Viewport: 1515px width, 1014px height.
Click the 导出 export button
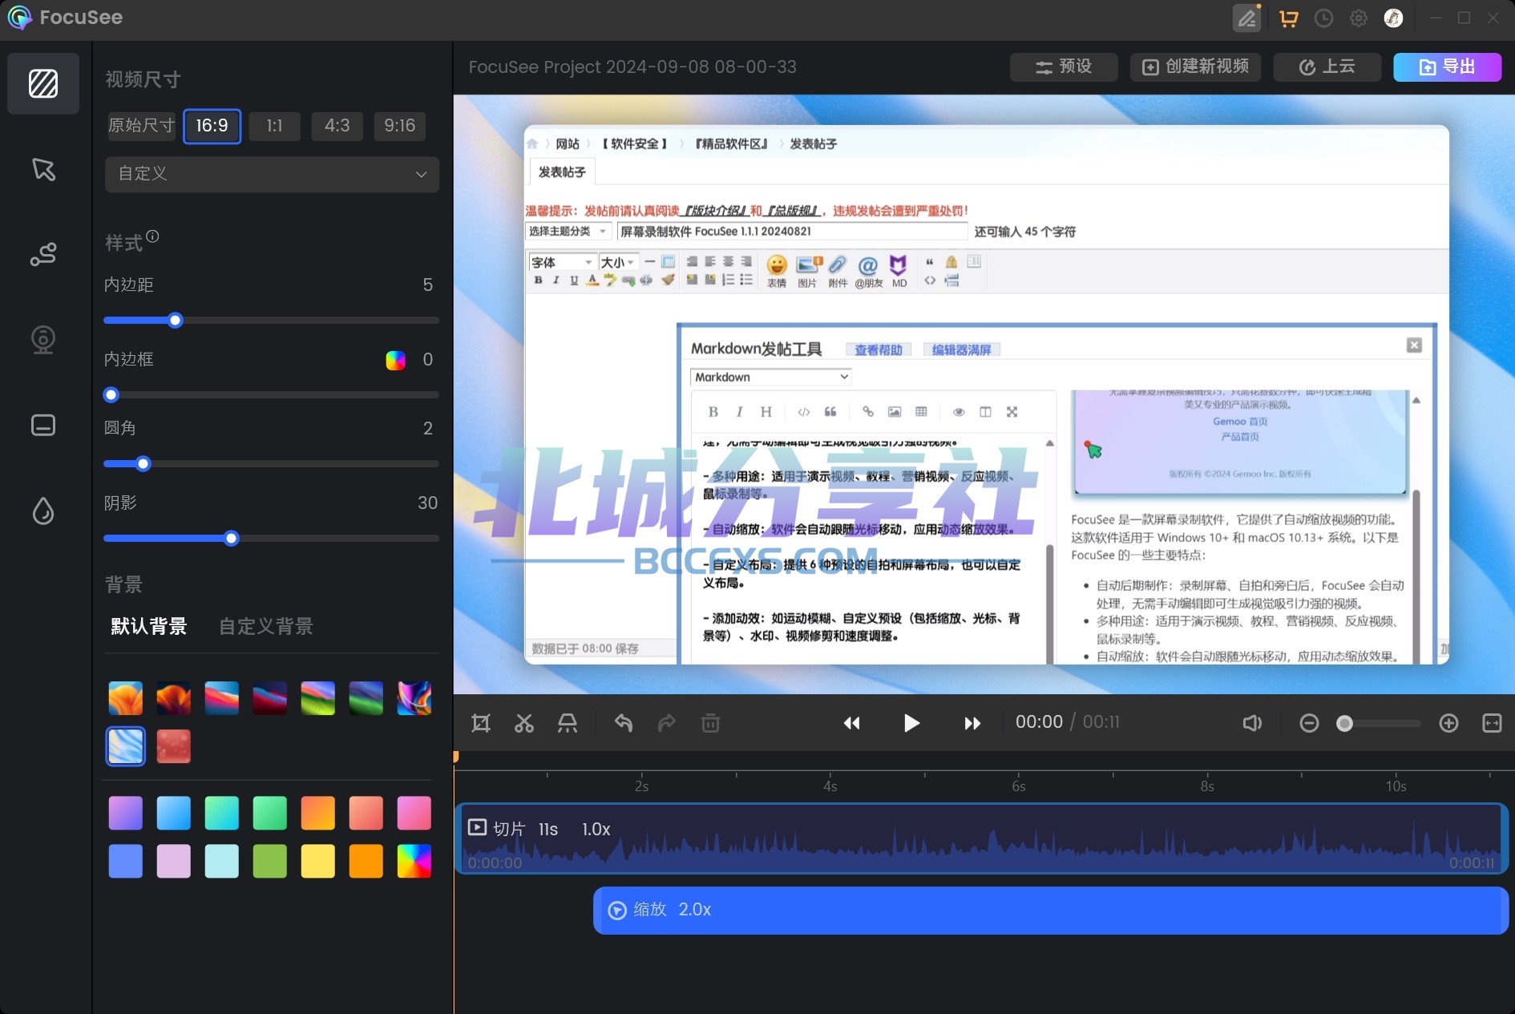click(x=1447, y=67)
